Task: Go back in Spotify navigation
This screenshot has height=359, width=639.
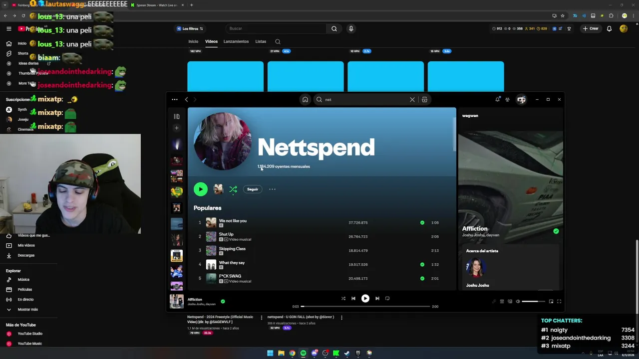Action: pyautogui.click(x=186, y=99)
